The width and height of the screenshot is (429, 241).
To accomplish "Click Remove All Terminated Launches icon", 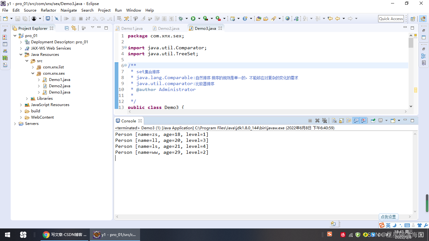I will [324, 120].
